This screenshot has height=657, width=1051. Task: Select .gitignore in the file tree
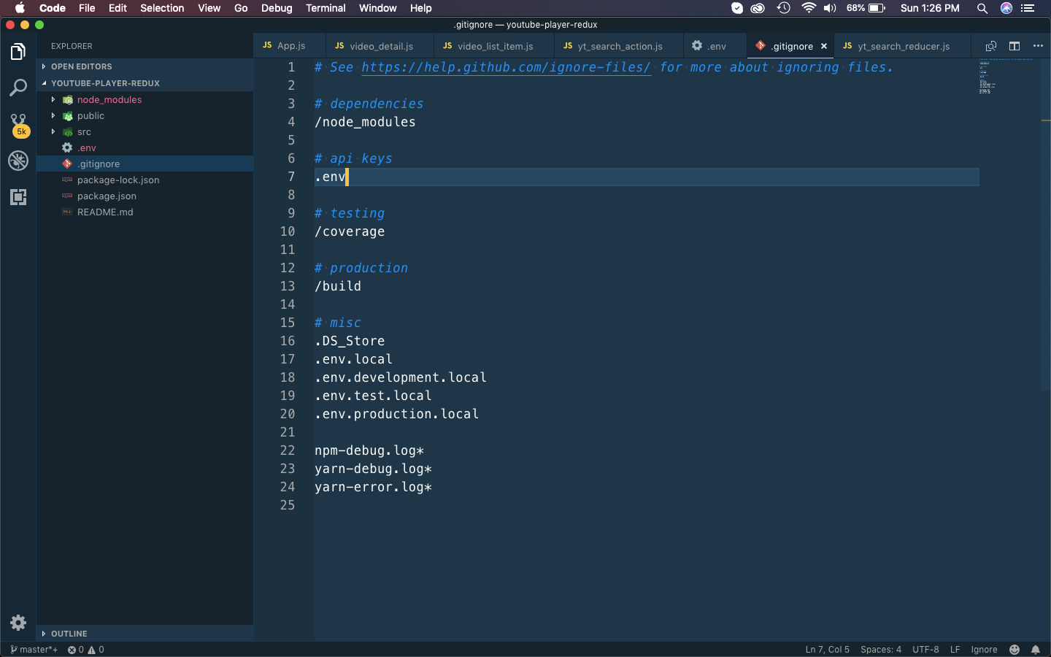point(145,164)
